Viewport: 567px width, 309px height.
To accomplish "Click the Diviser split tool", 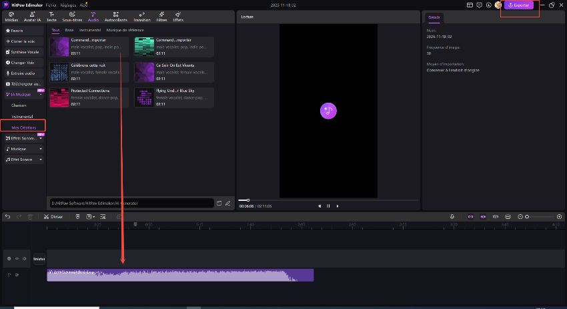I will coord(53,217).
